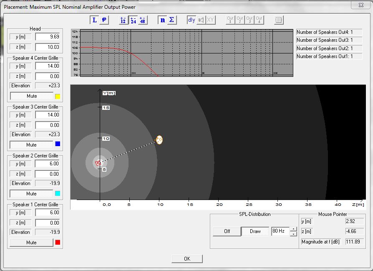Screen dimensions: 373x271
Task: Toggle the 'n' individual curves icon
Action: pos(162,20)
